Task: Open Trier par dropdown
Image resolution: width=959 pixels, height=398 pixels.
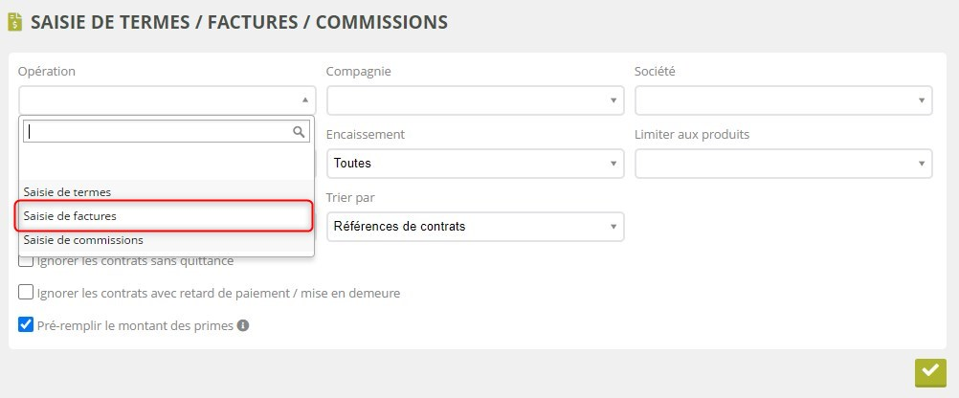Action: click(x=475, y=226)
